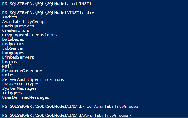Select the Roles listing entry
This screenshot has height=118, width=188.
8,75
